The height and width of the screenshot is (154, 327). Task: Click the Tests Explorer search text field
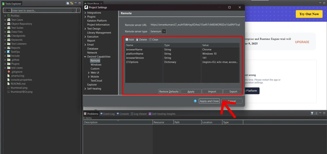pyautogui.click(x=42, y=11)
